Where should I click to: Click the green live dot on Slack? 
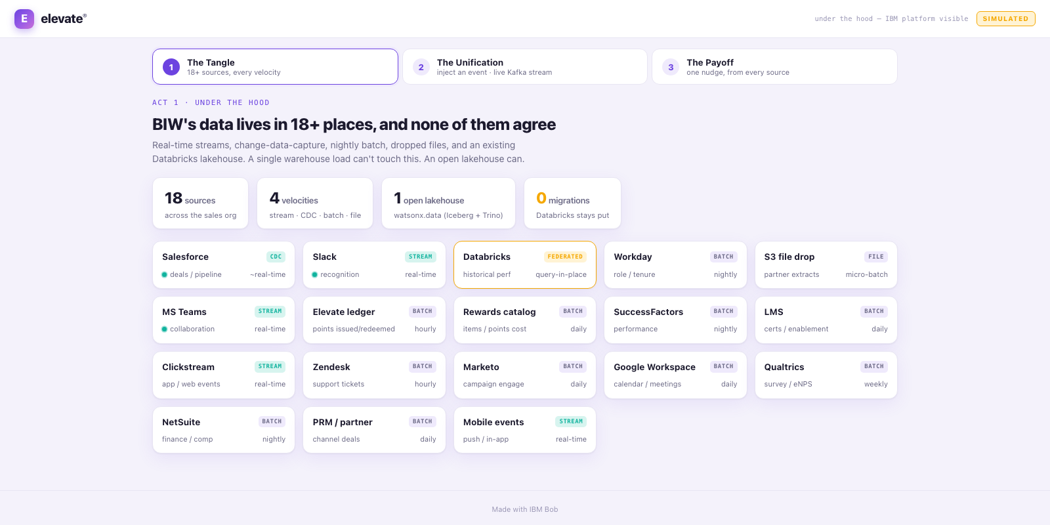315,275
